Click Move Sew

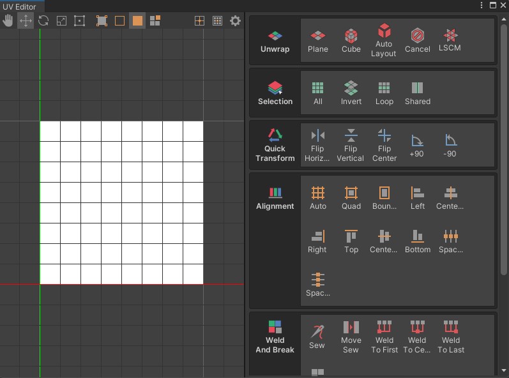(x=351, y=336)
